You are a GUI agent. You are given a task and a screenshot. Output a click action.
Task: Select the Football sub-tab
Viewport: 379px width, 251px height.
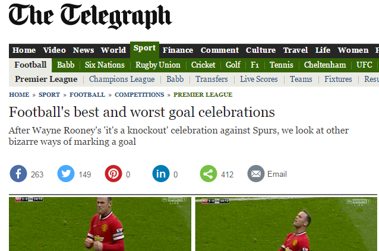(x=30, y=65)
